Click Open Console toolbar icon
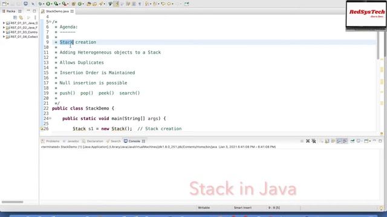 tap(366, 141)
